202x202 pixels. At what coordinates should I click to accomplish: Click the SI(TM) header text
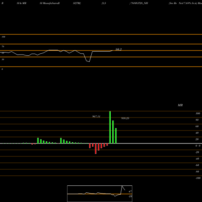(77, 3)
